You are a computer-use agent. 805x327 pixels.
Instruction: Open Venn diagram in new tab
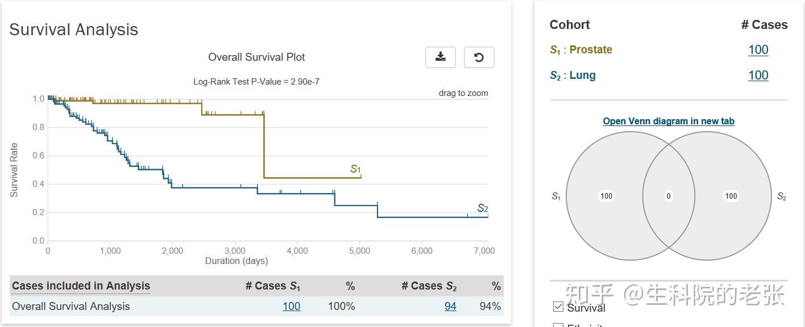[669, 121]
